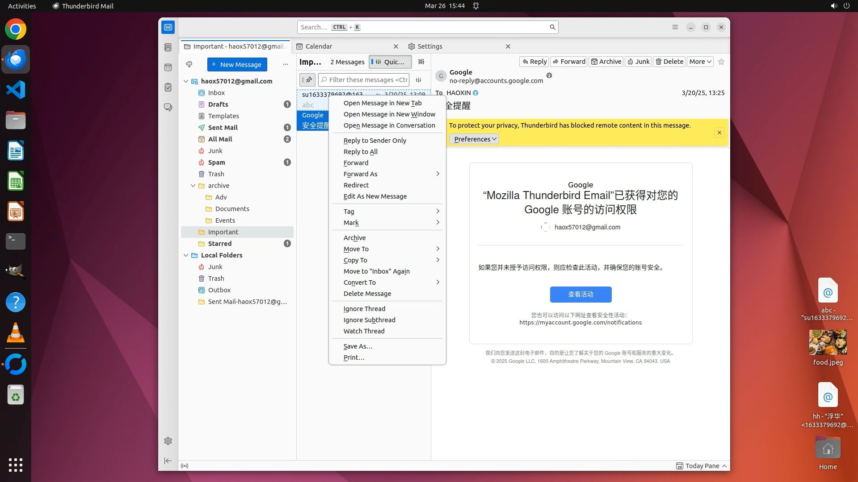Open the Tasks space icon

[168, 87]
